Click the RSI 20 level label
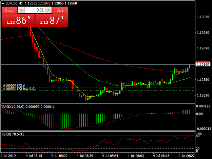The image size is (212, 159). click(198, 148)
